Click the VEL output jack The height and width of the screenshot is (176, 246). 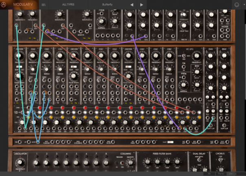(x=20, y=142)
